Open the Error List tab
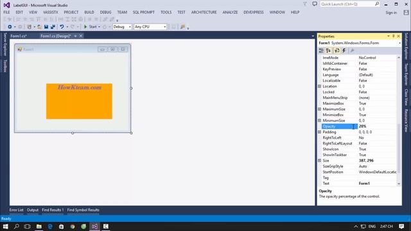411x231 pixels. tap(16, 210)
